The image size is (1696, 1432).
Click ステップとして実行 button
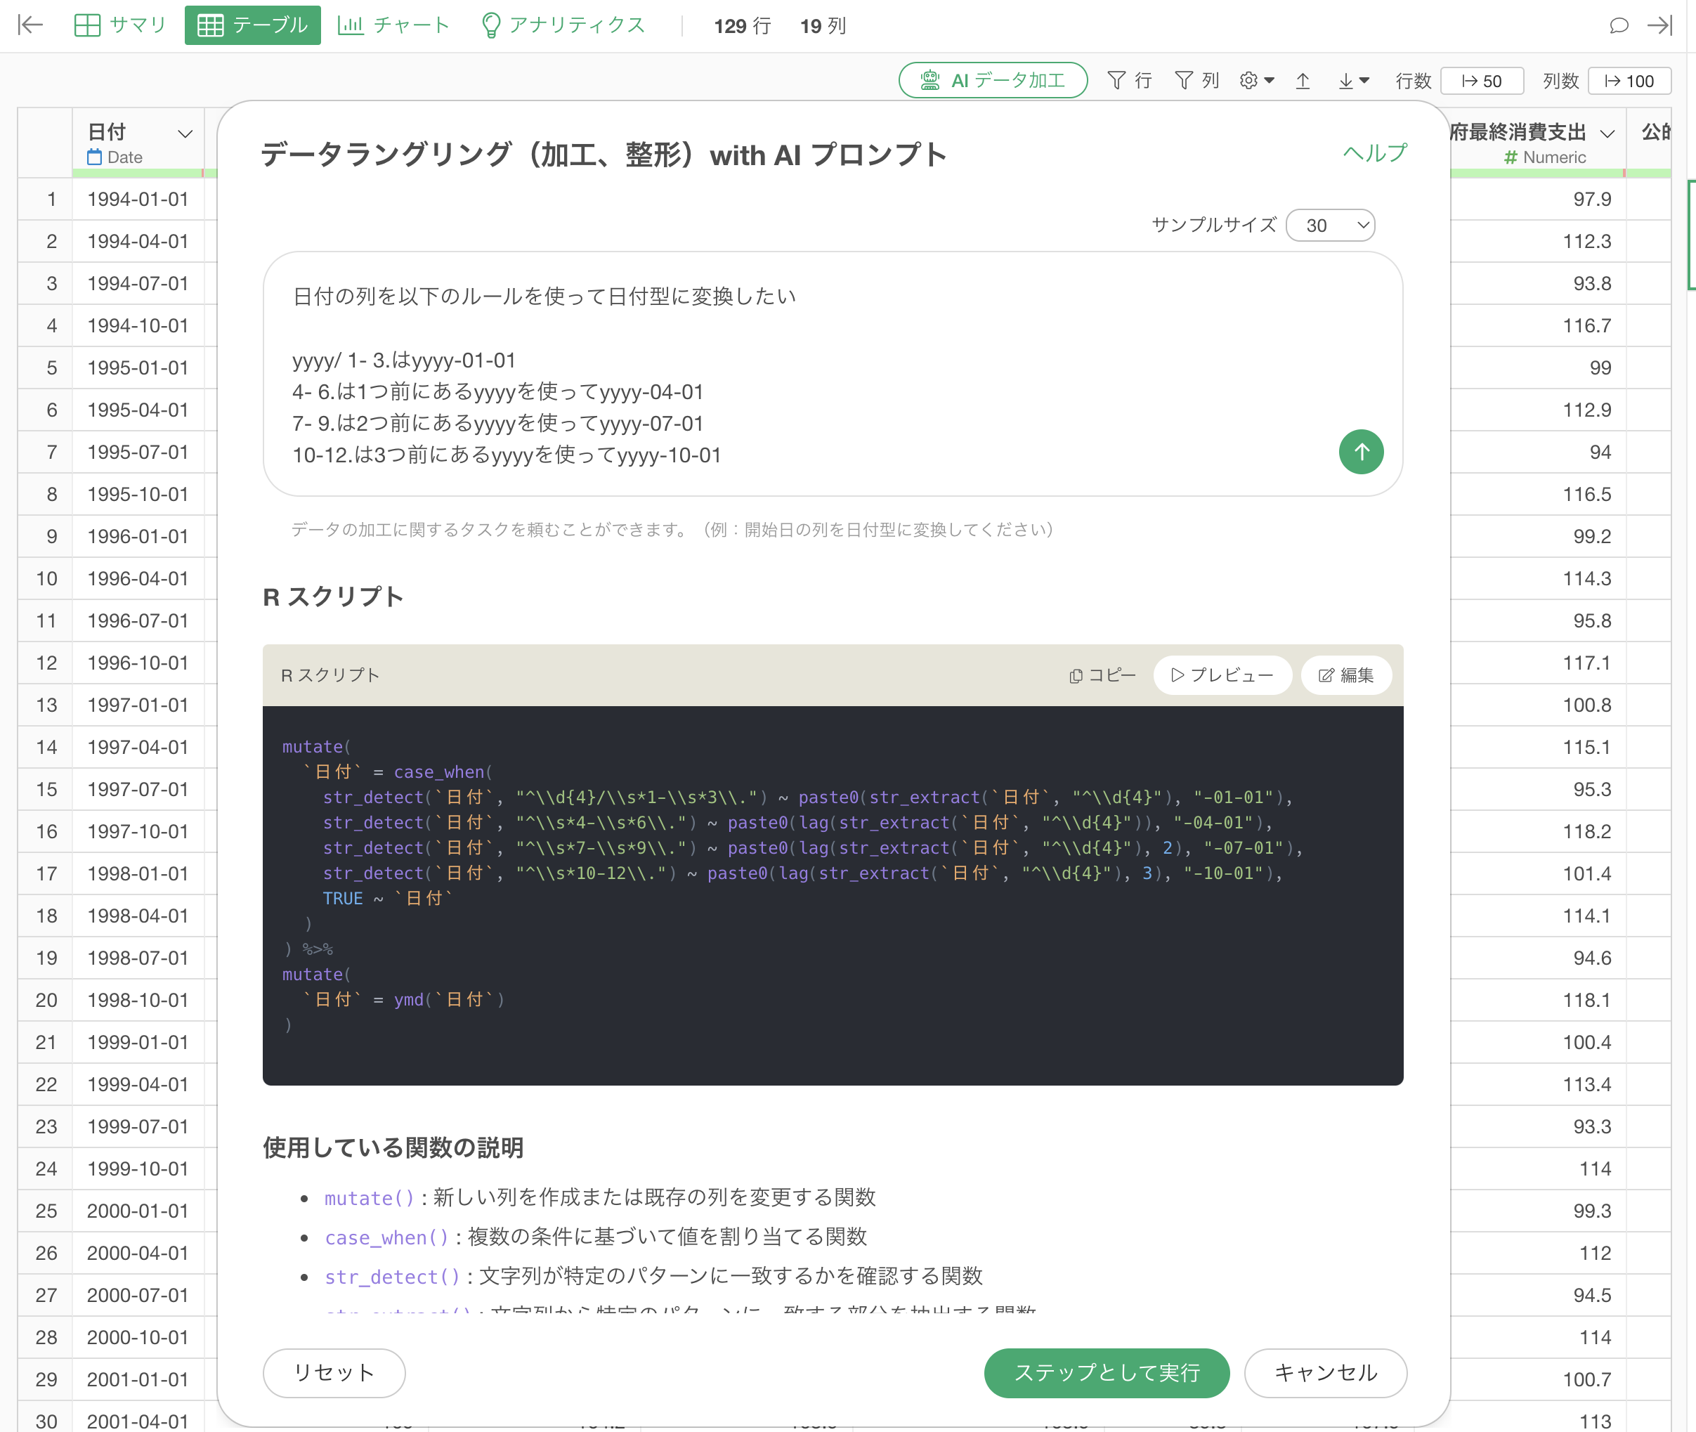click(1106, 1373)
